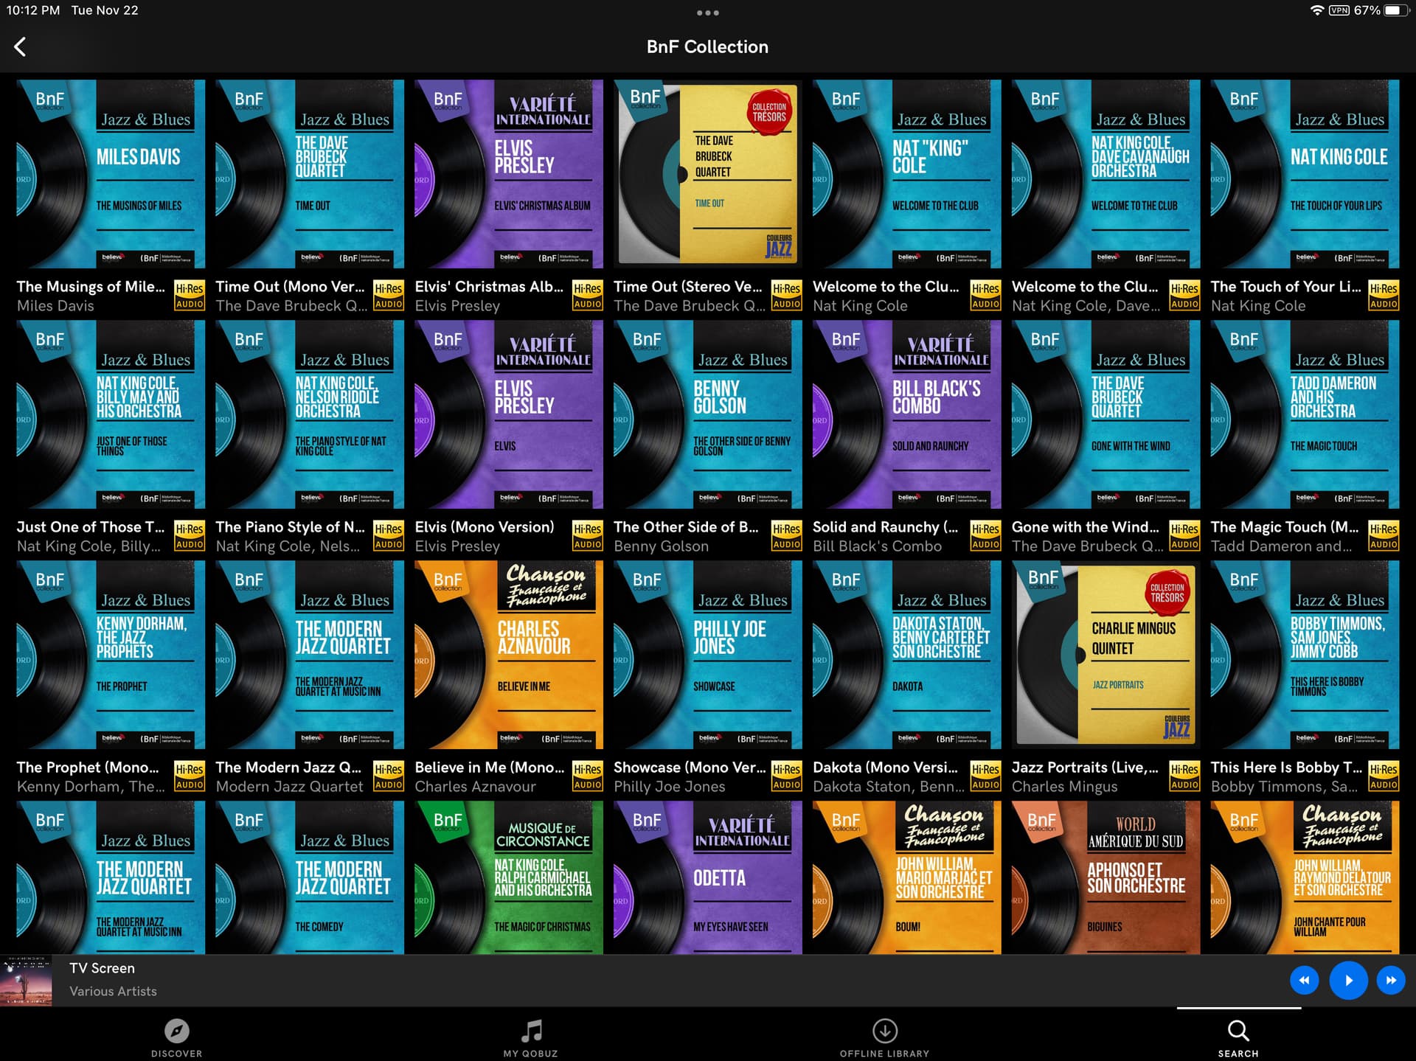Open Just One of Those Things cover
Screen dimensions: 1416x1061
coord(111,414)
